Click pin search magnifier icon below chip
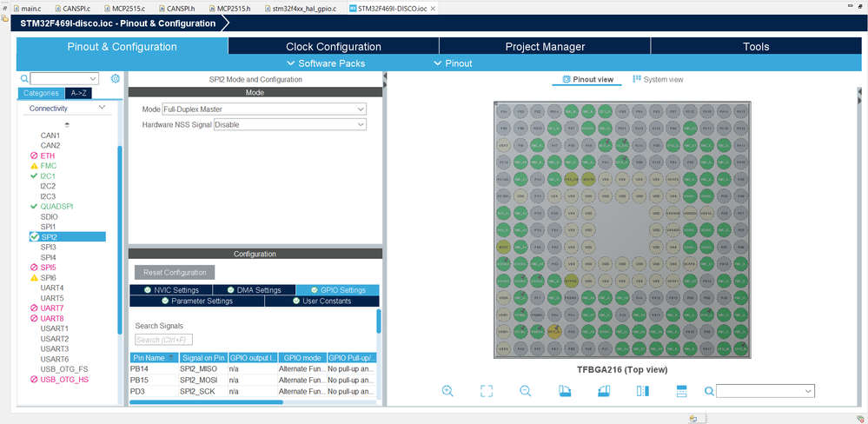 tap(709, 391)
